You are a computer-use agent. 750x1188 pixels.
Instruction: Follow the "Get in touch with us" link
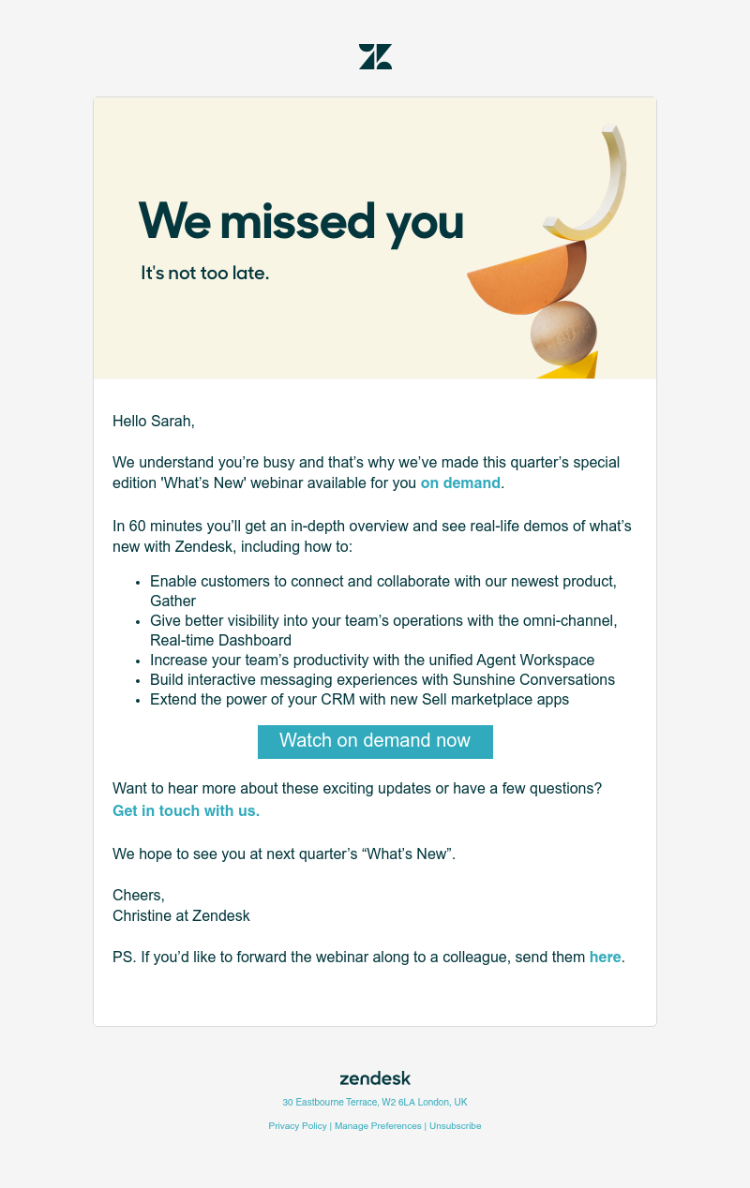186,810
